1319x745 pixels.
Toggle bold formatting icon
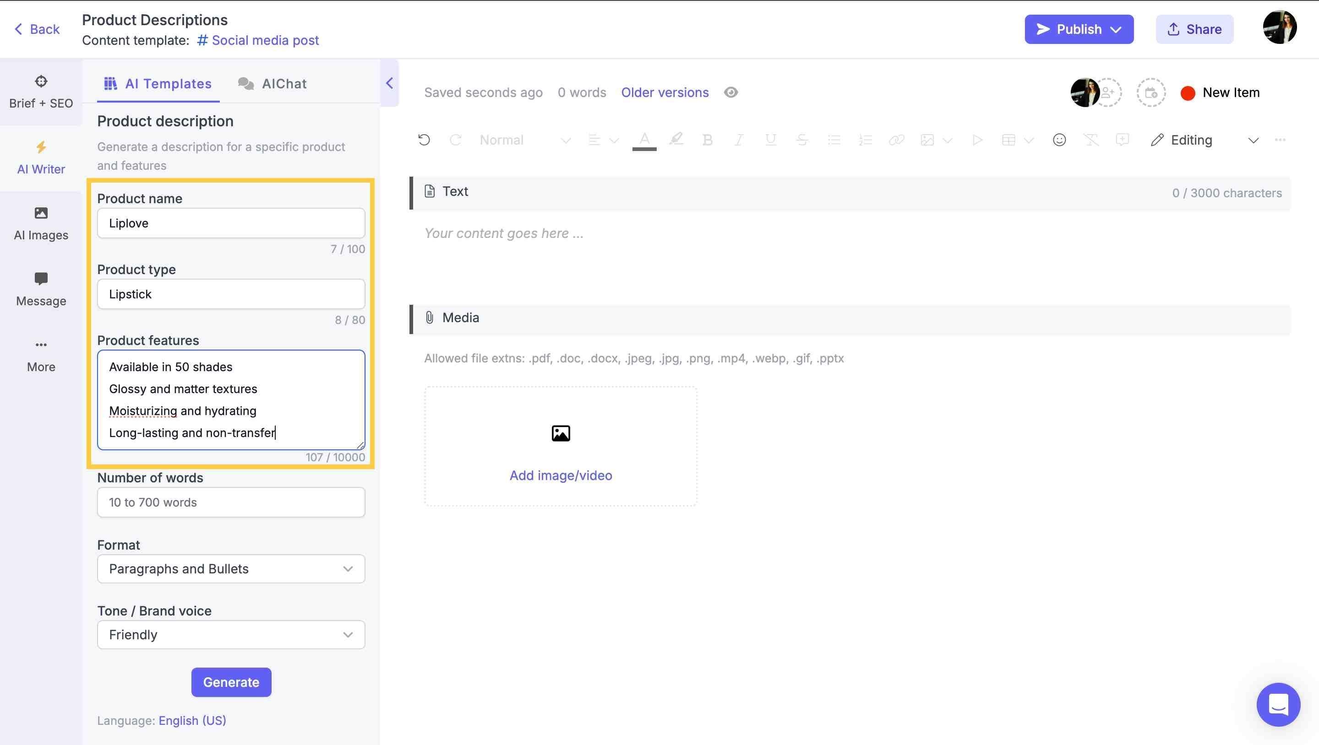[x=707, y=140]
